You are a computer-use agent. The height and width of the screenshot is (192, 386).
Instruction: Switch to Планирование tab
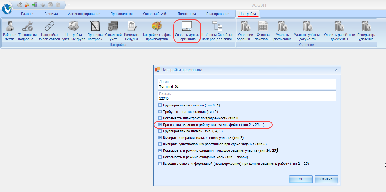click(217, 14)
